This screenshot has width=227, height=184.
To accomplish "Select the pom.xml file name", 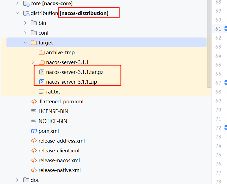I will tap(49, 131).
